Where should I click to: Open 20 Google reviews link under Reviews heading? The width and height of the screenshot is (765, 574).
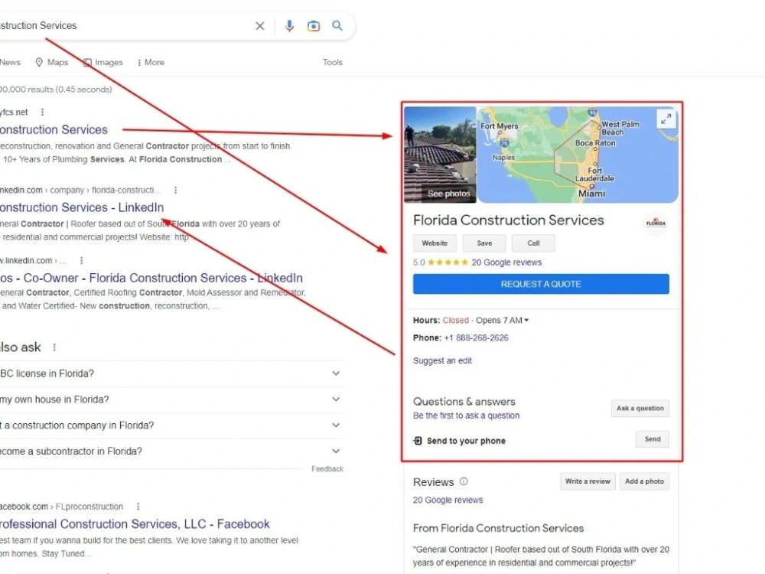coord(448,501)
